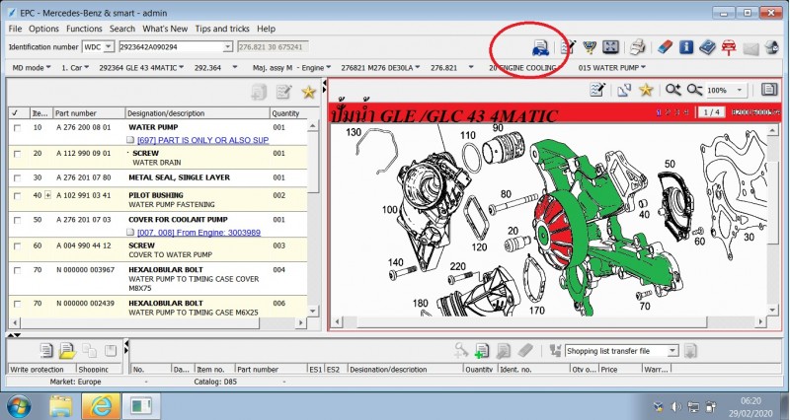Click the checkmark column header
This screenshot has height=420, width=790.
pyautogui.click(x=19, y=113)
